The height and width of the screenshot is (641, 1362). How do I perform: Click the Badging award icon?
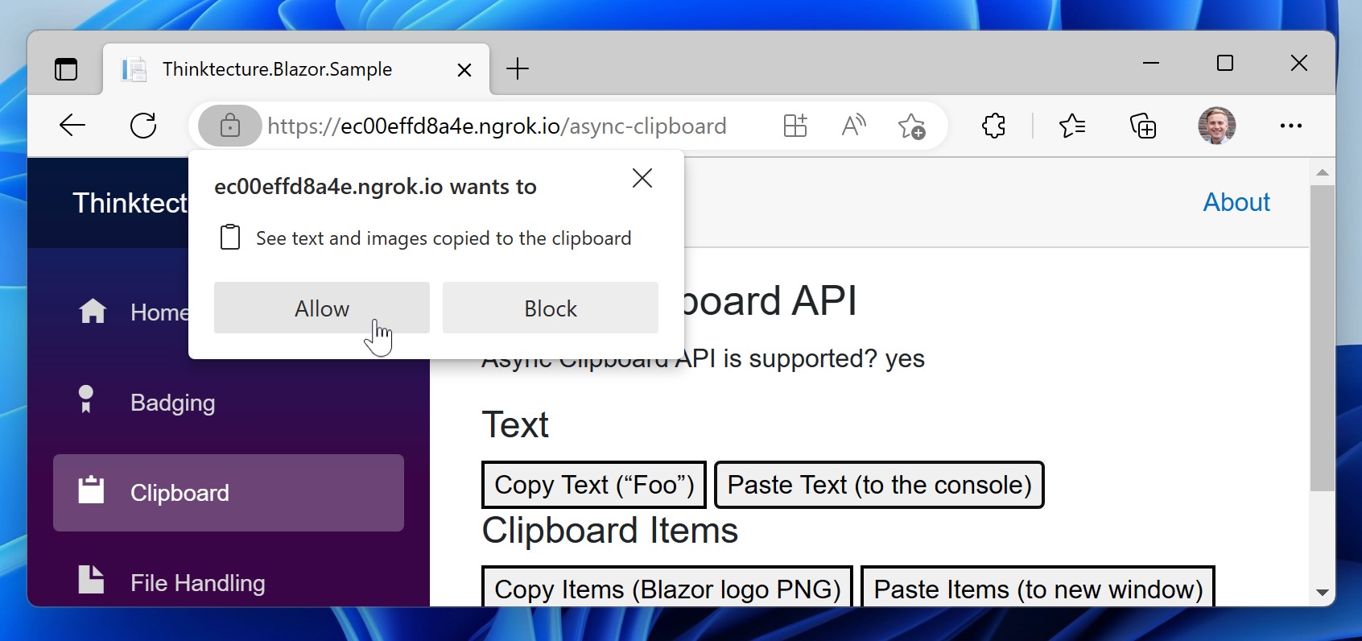(86, 399)
